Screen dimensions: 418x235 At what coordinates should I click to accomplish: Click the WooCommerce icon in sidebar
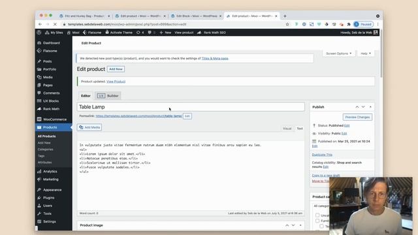(x=39, y=119)
